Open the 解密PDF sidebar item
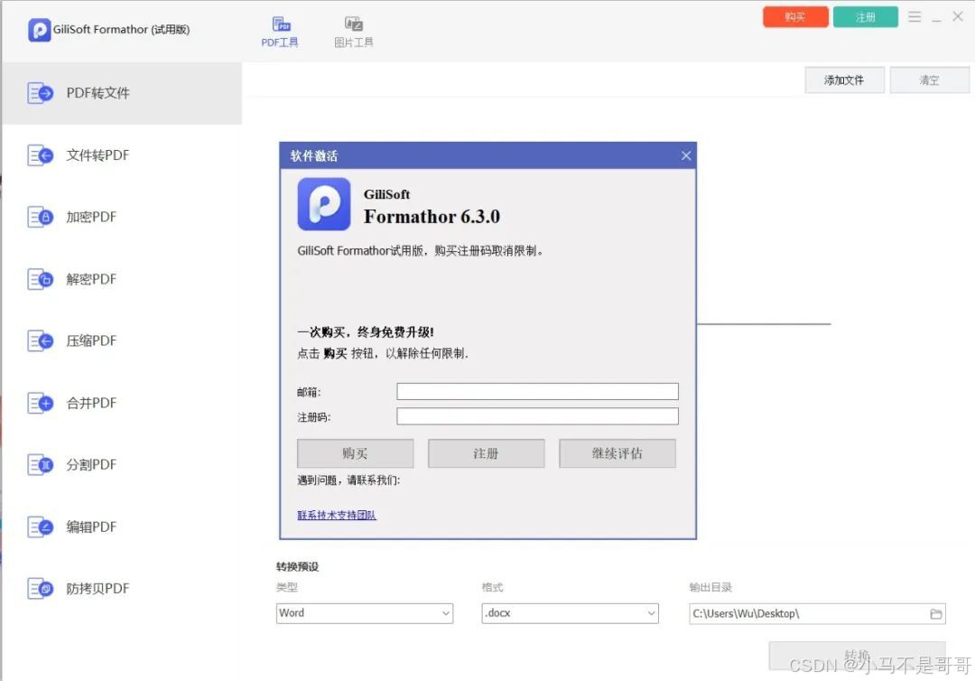Screen dimensions: 975x681 (122, 279)
